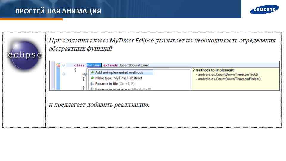Click the error marker icon in editor gutter
Image resolution: width=286 pixels, height=161 pixels.
click(x=58, y=65)
